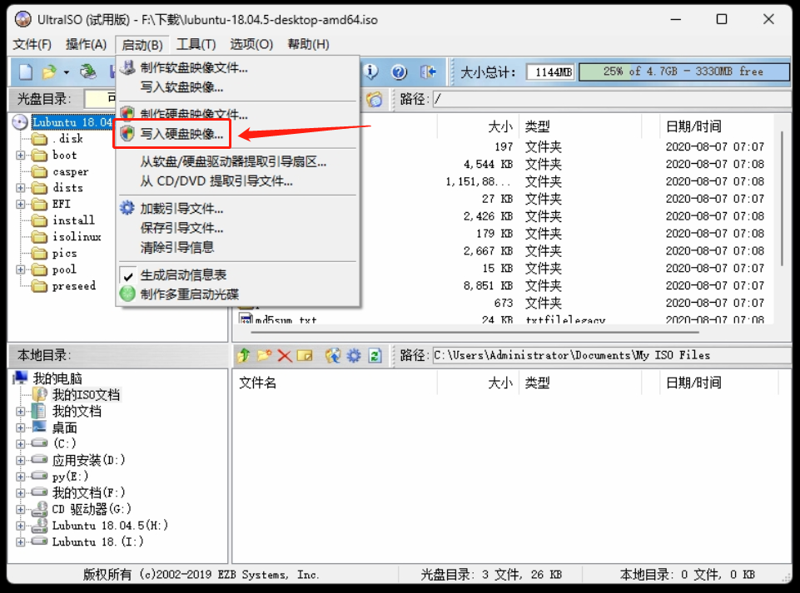Click the 我的电脑 computer icon
Viewport: 800px width, 593px height.
point(21,378)
